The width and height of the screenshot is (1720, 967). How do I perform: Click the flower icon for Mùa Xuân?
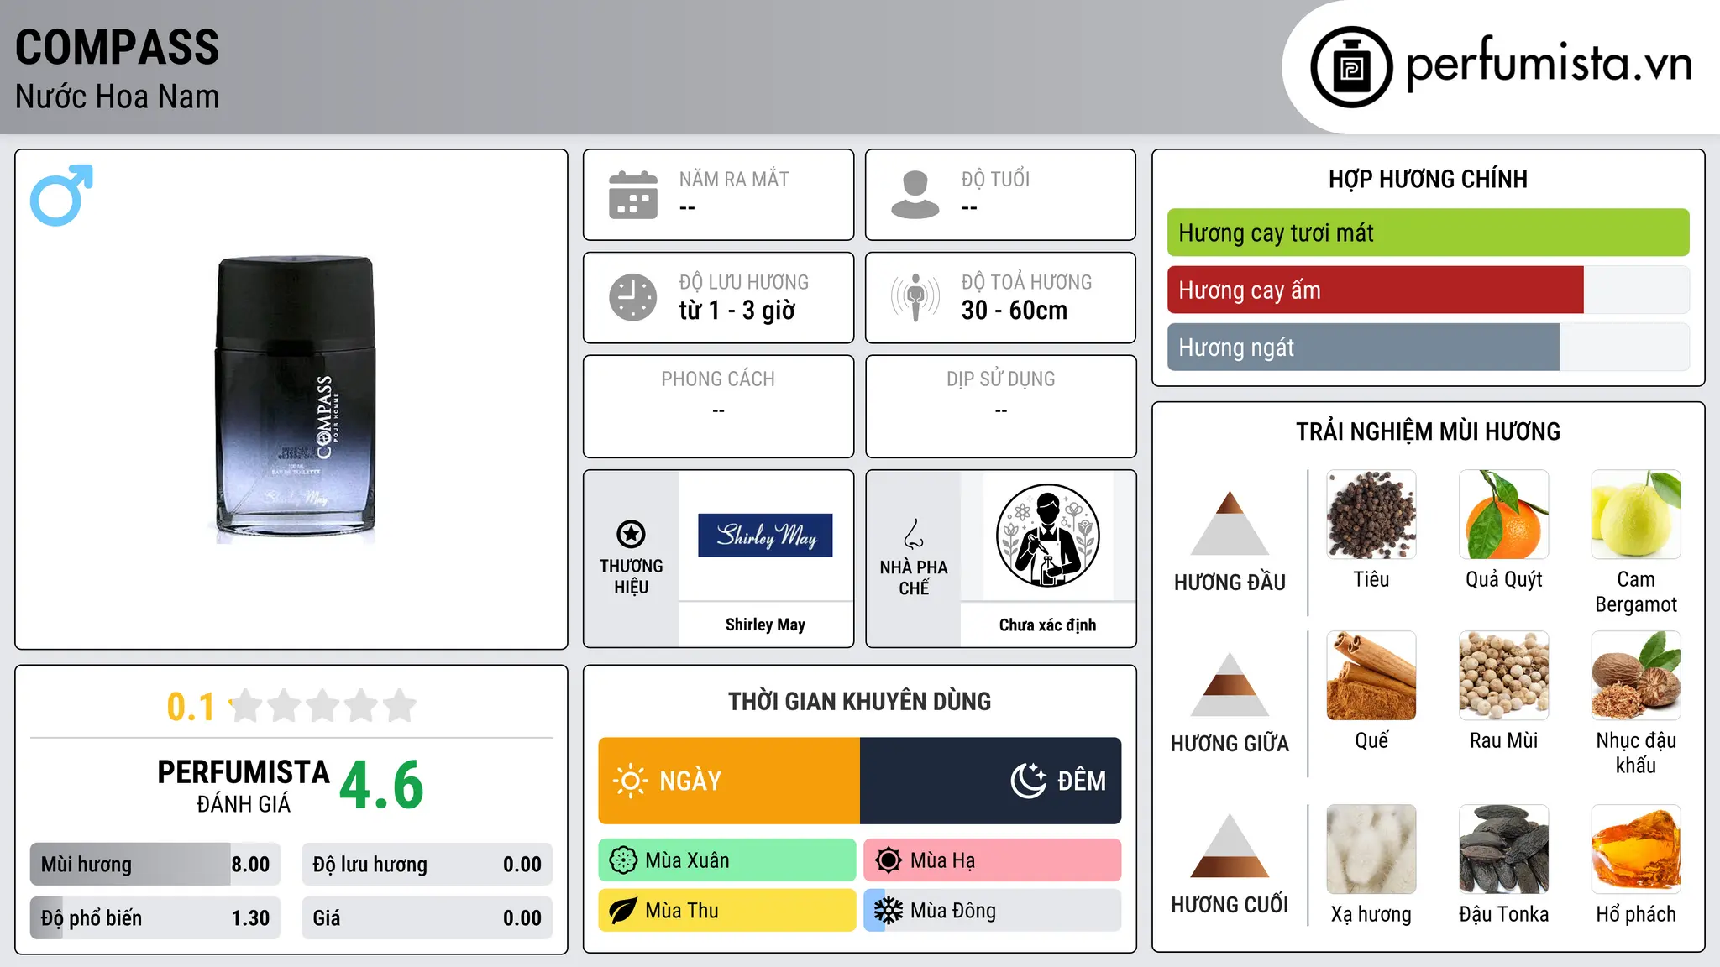tap(623, 860)
